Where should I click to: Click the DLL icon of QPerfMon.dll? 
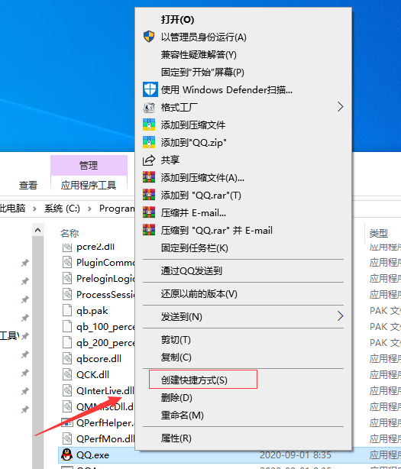click(x=67, y=438)
